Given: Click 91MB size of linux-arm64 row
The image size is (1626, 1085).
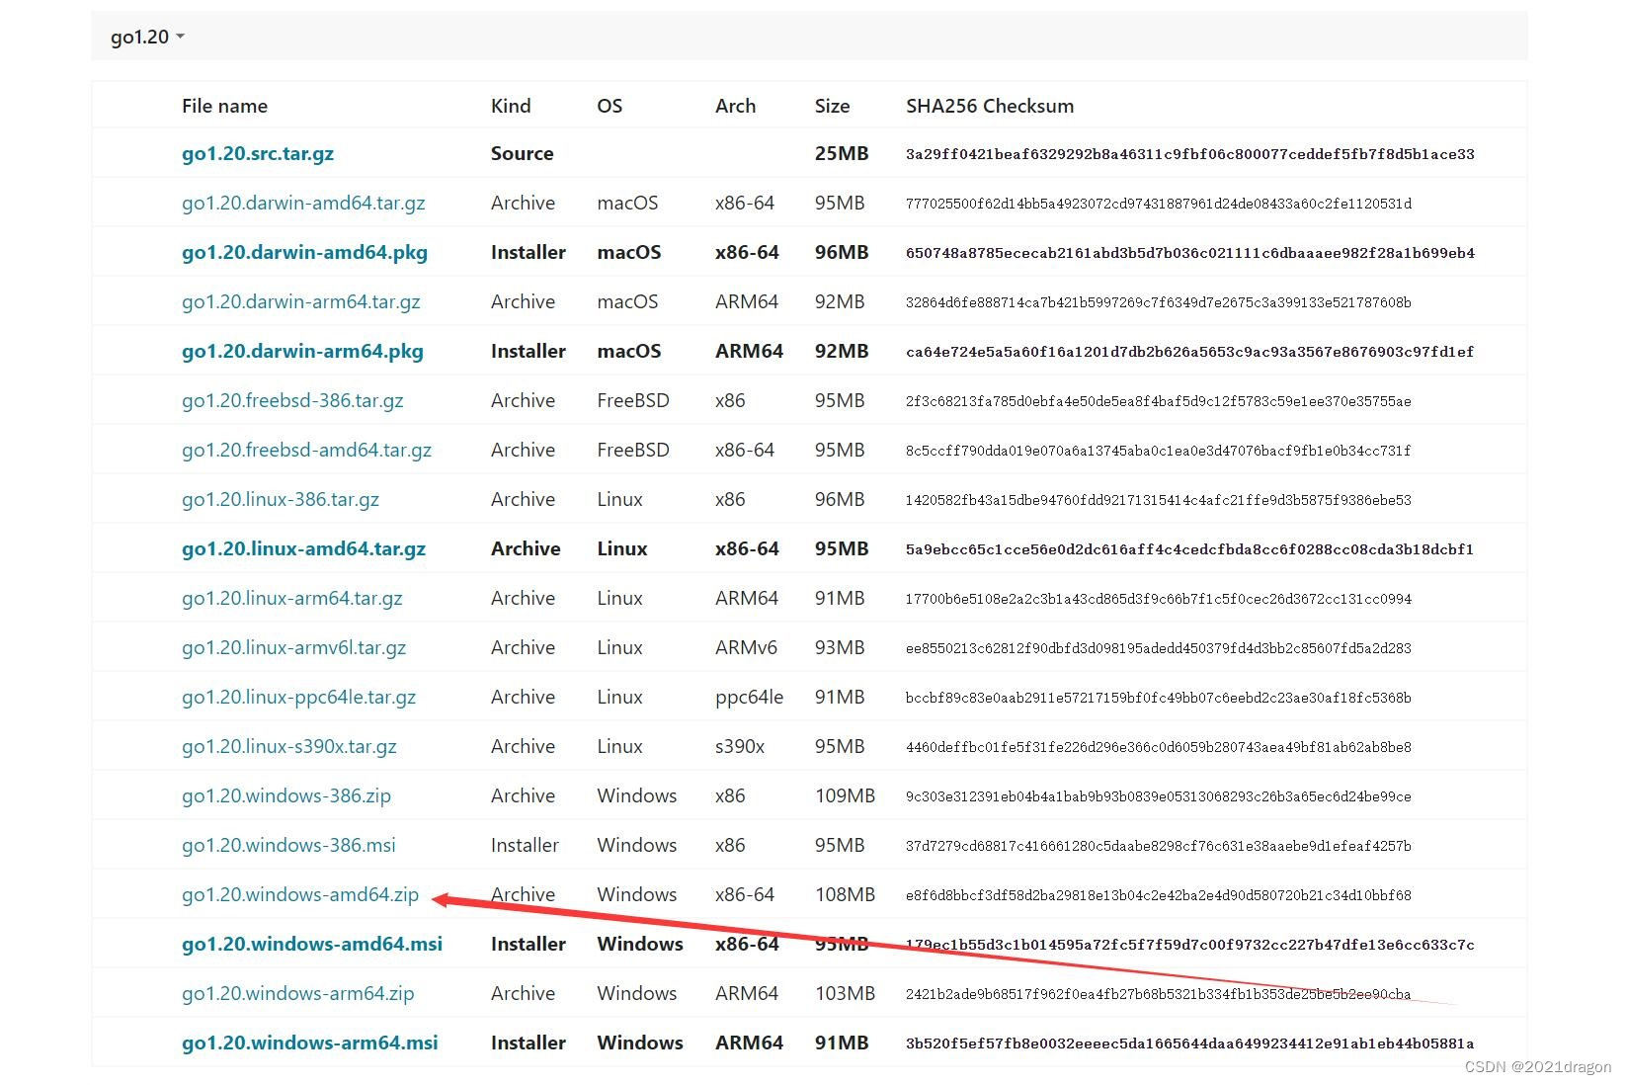Looking at the screenshot, I should [840, 598].
